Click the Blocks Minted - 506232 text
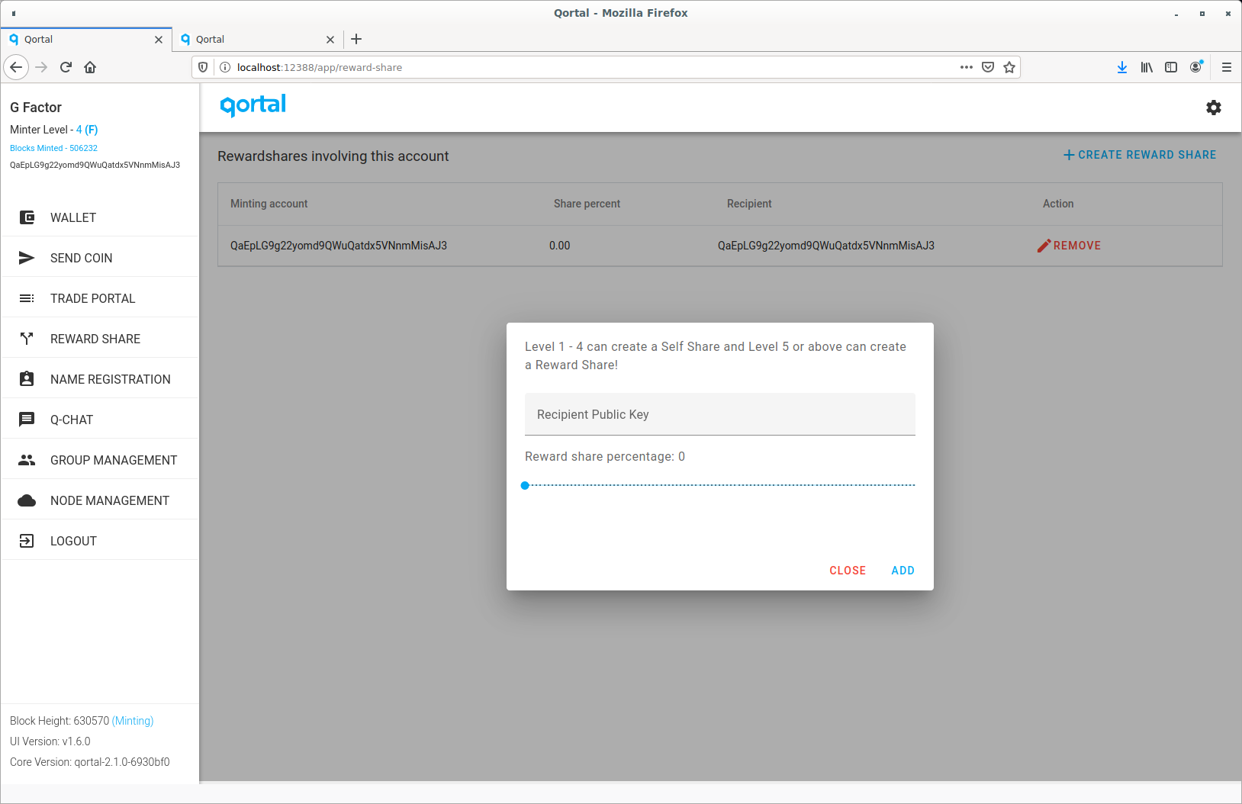1242x804 pixels. (x=53, y=148)
